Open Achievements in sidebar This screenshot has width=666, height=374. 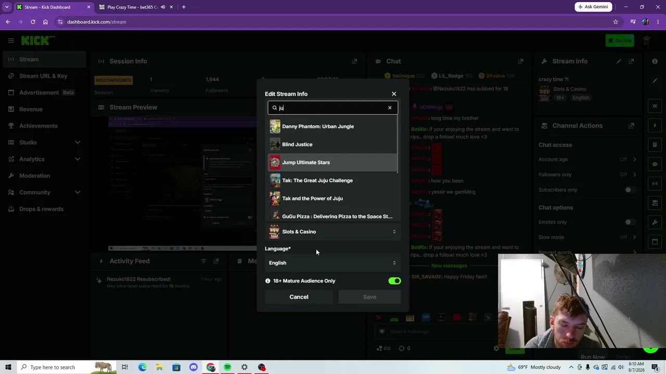point(43,126)
